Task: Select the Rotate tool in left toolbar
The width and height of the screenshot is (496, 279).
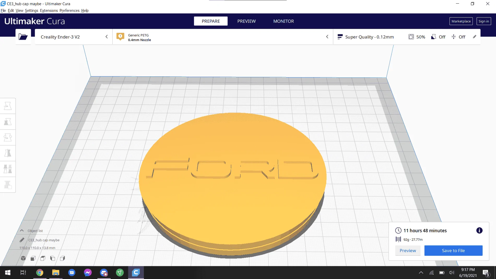Action: pyautogui.click(x=8, y=137)
